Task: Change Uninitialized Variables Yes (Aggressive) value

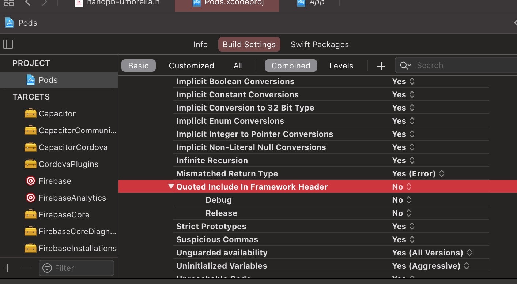Action: coord(431,266)
